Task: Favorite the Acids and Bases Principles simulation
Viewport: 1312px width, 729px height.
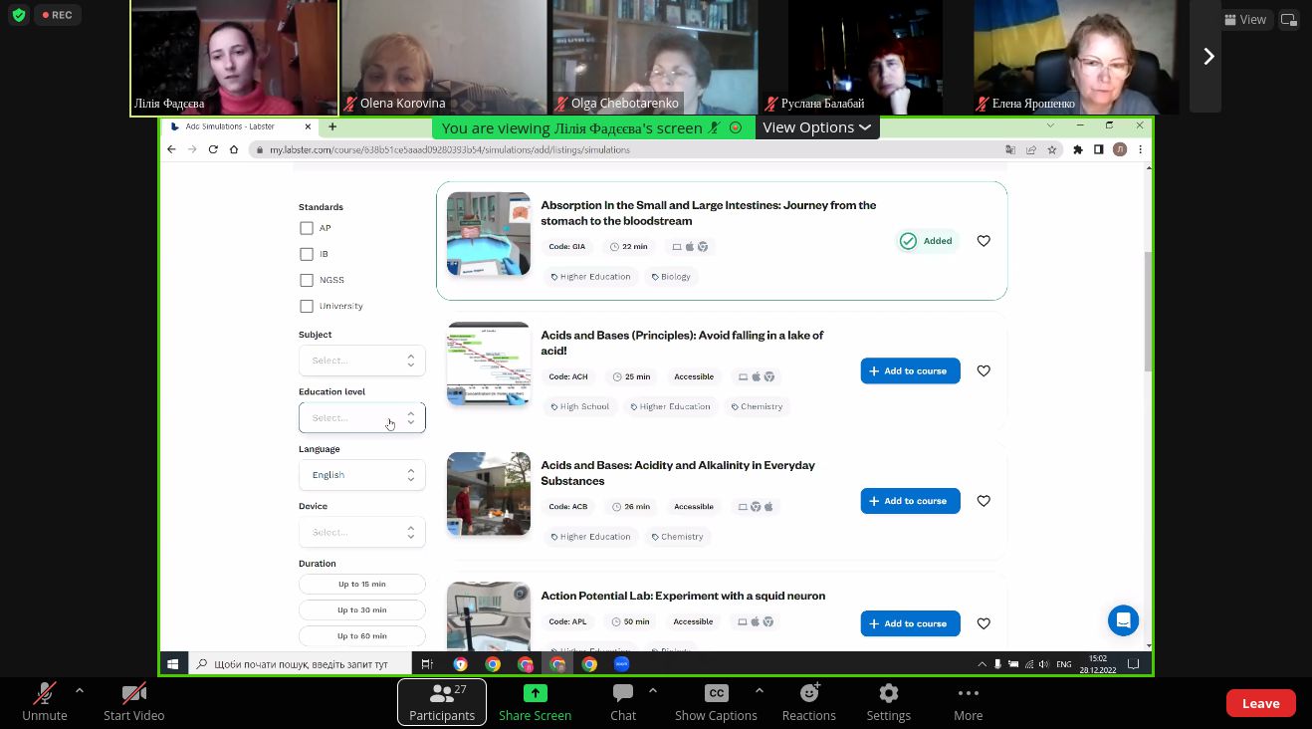Action: (984, 370)
